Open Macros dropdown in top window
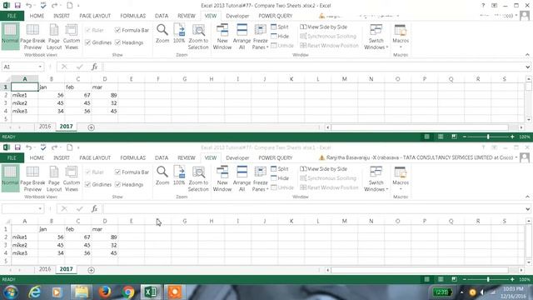The width and height of the screenshot is (533, 300). coord(401,37)
